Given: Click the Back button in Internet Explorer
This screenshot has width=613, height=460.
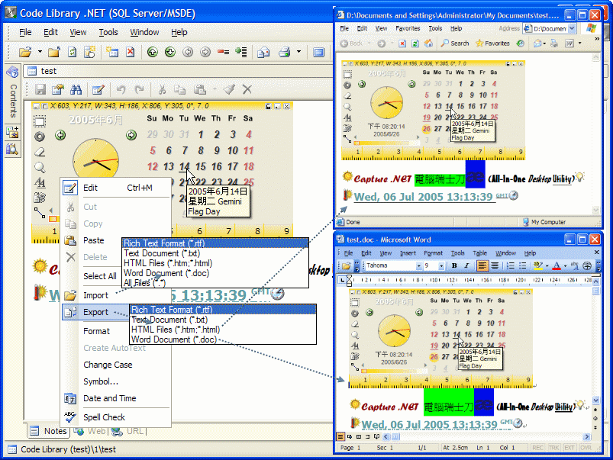Looking at the screenshot, I should coord(352,43).
